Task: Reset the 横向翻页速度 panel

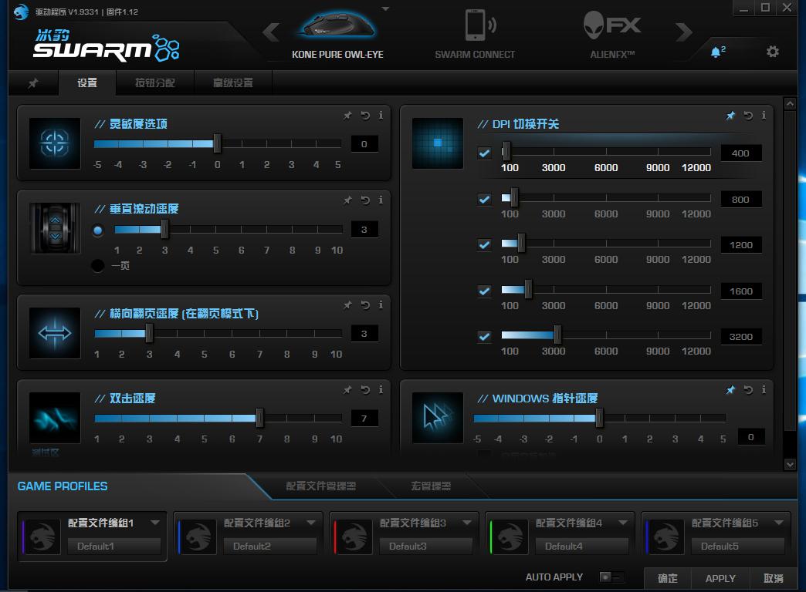Action: point(365,305)
